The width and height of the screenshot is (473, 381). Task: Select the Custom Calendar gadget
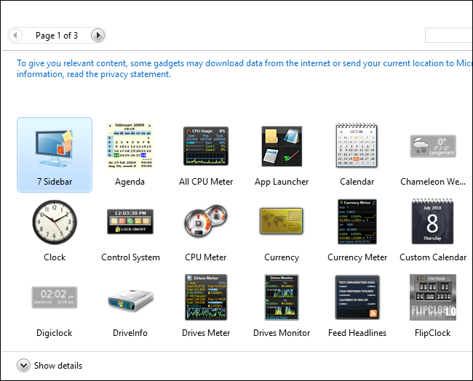(x=433, y=222)
